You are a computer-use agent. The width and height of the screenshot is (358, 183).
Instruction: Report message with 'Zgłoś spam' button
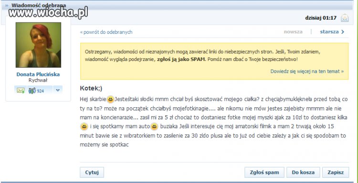coord(264,173)
